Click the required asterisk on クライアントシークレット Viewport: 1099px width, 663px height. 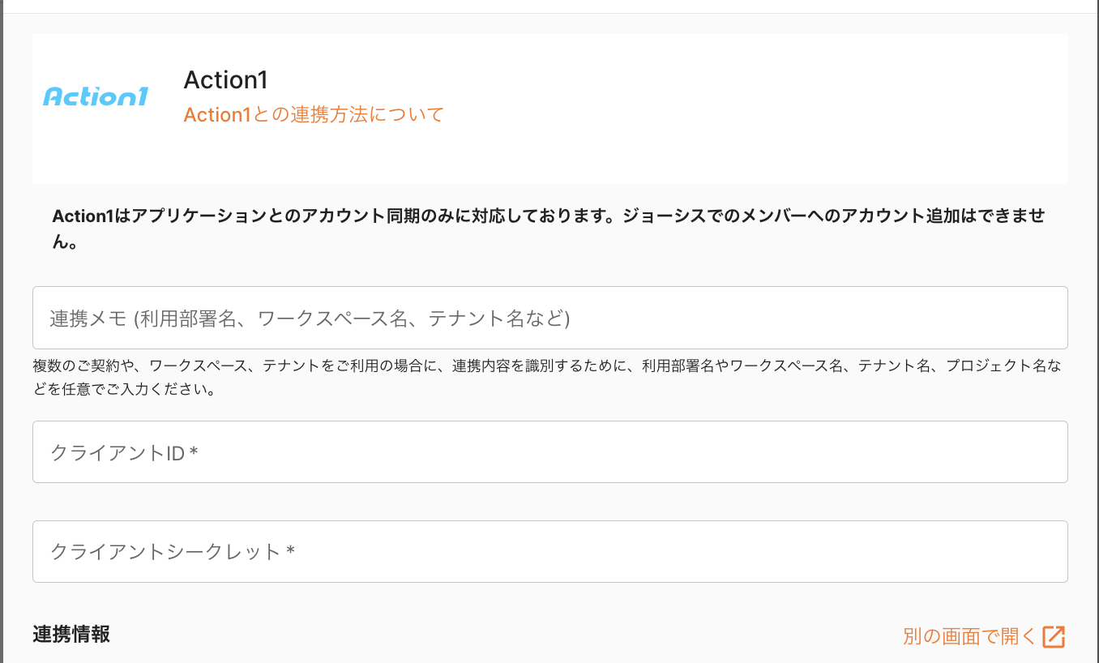point(290,553)
